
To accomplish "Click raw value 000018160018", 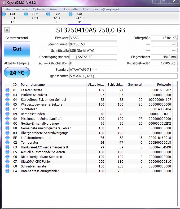I will point(160,138).
